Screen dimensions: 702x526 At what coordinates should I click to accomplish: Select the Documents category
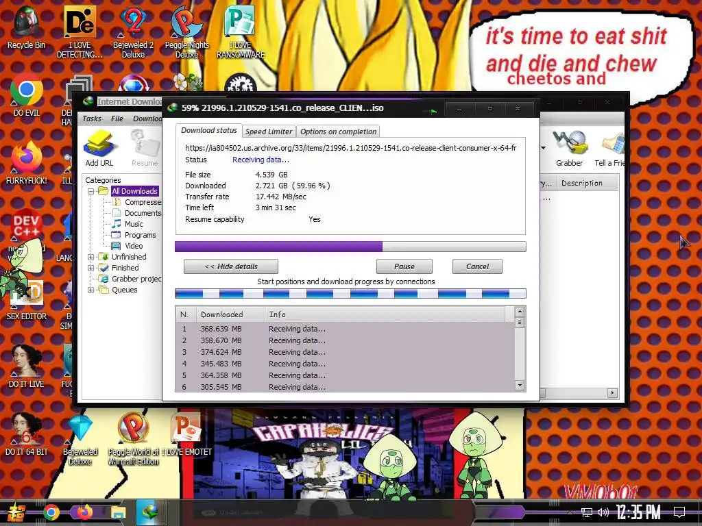143,214
